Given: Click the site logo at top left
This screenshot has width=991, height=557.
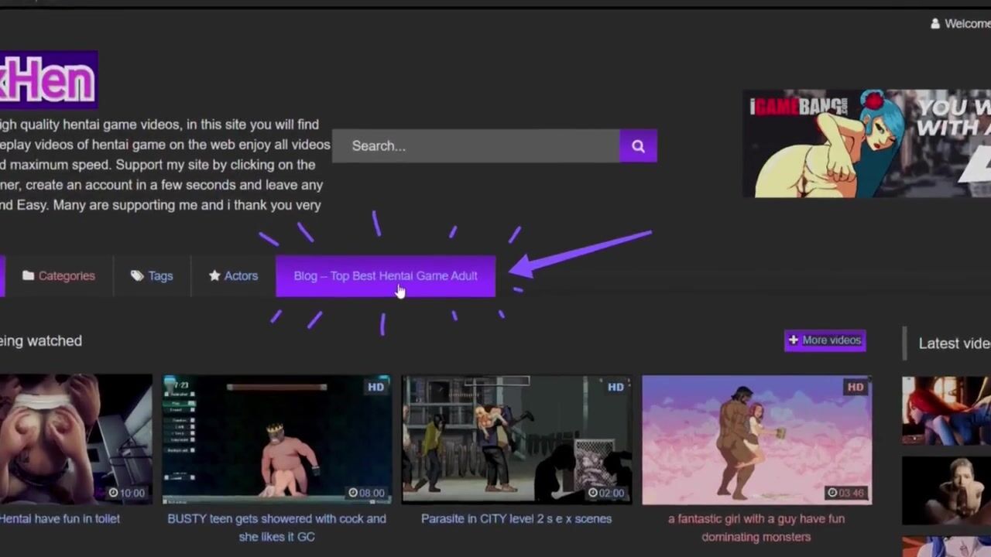Looking at the screenshot, I should pos(46,80).
